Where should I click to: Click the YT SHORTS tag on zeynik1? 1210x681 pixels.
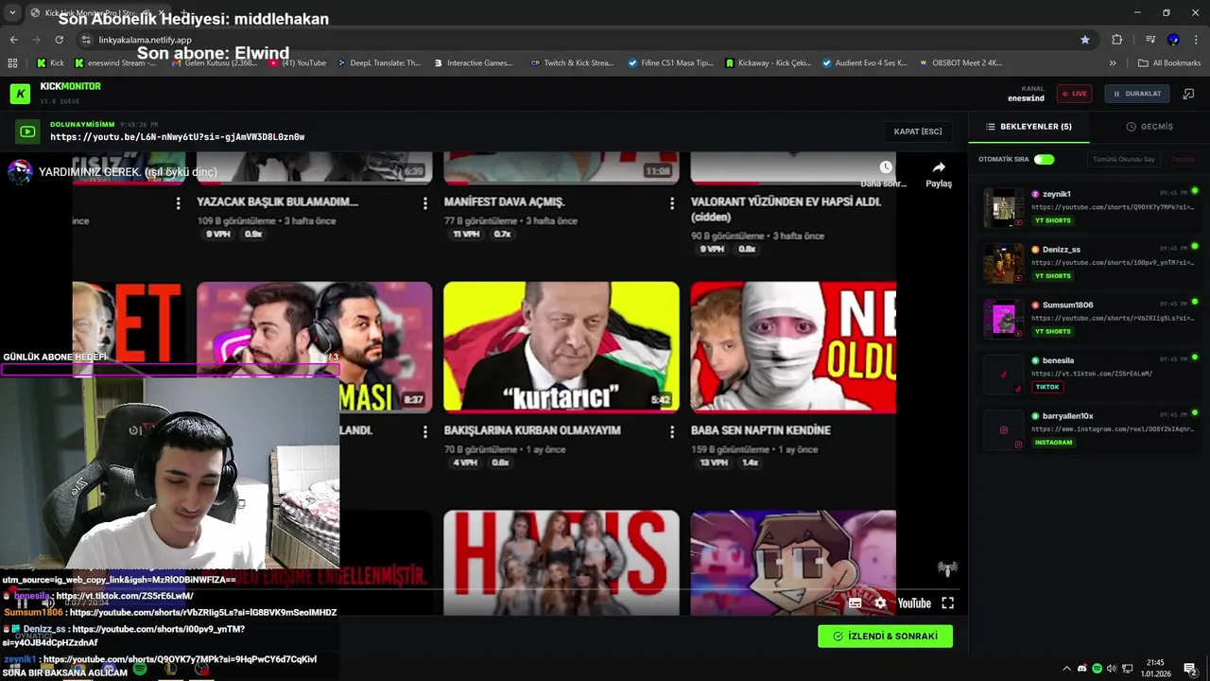tap(1053, 220)
